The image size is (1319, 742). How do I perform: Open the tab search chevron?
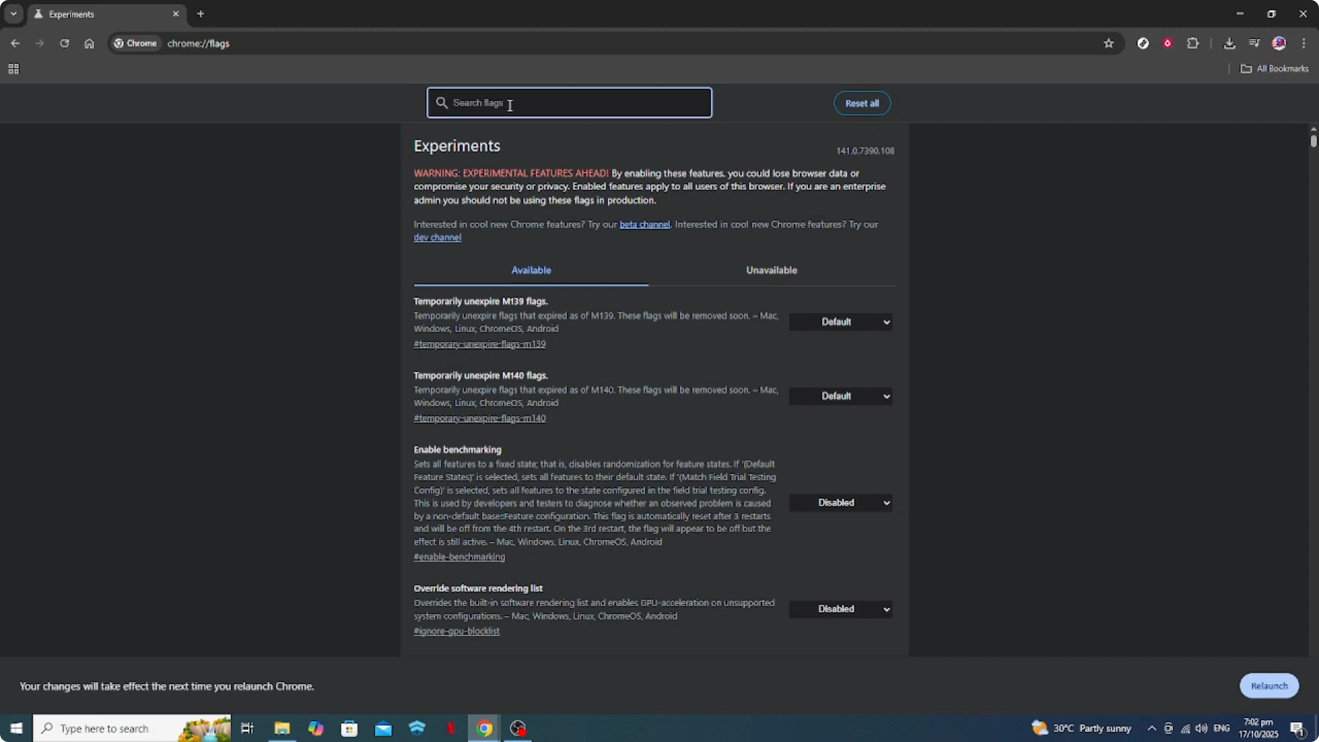click(13, 14)
